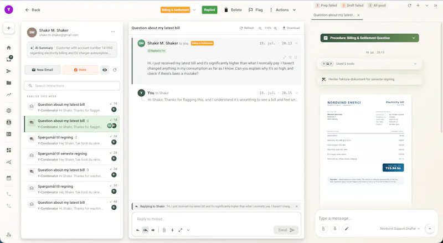Open the purple Y account avatar

[x=9, y=9]
